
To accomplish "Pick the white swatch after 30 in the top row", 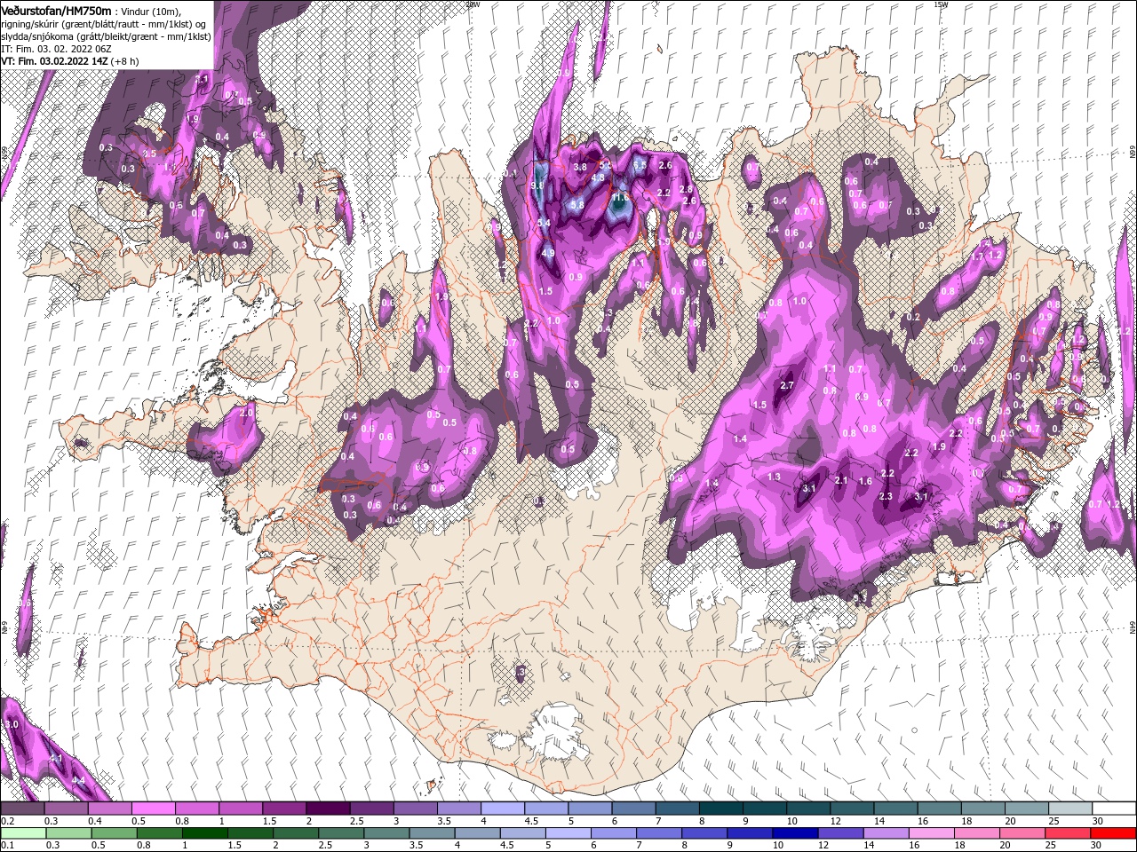I will (x=1112, y=809).
